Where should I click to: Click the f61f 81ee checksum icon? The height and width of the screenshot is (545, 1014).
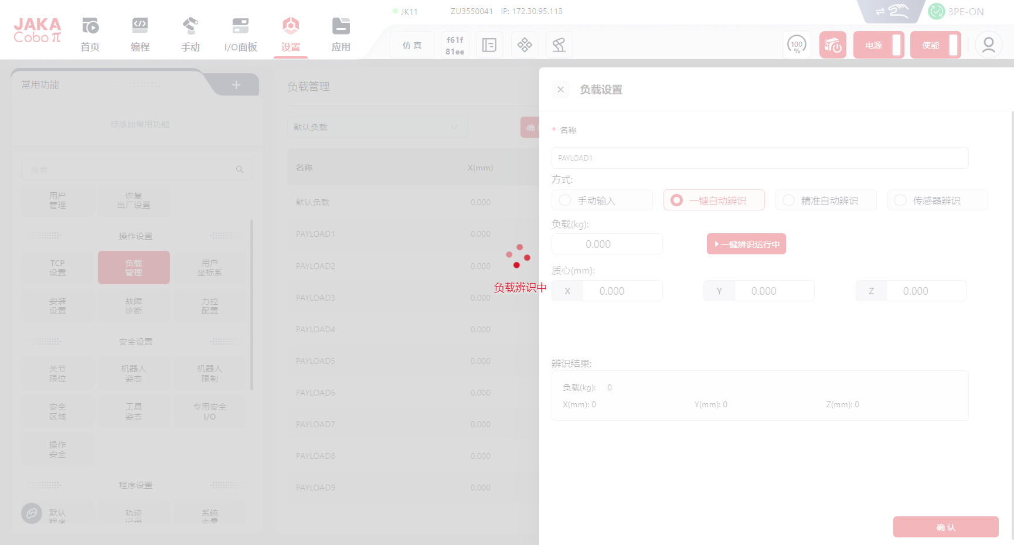click(x=455, y=45)
